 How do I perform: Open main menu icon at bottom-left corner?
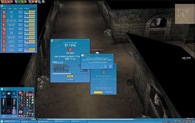pos(2,121)
